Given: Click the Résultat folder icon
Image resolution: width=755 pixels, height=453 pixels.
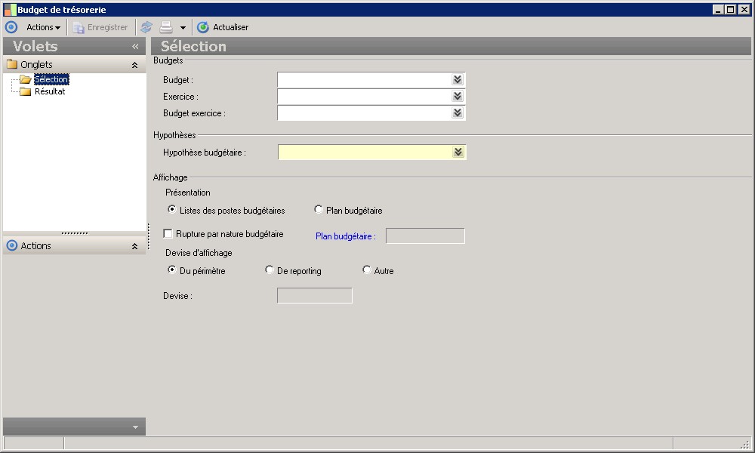Looking at the screenshot, I should pos(26,91).
